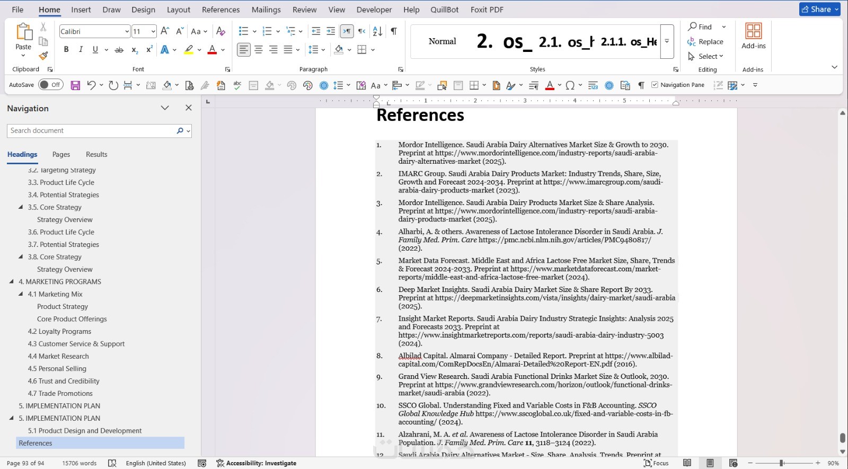Click the Decrease Indent icon
This screenshot has height=469, width=848.
click(316, 31)
